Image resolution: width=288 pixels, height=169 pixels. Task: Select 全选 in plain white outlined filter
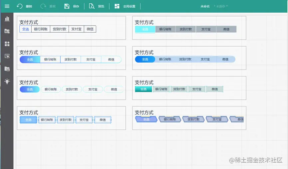click(x=26, y=29)
